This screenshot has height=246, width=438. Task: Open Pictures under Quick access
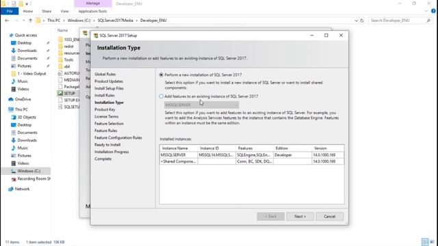pyautogui.click(x=25, y=66)
